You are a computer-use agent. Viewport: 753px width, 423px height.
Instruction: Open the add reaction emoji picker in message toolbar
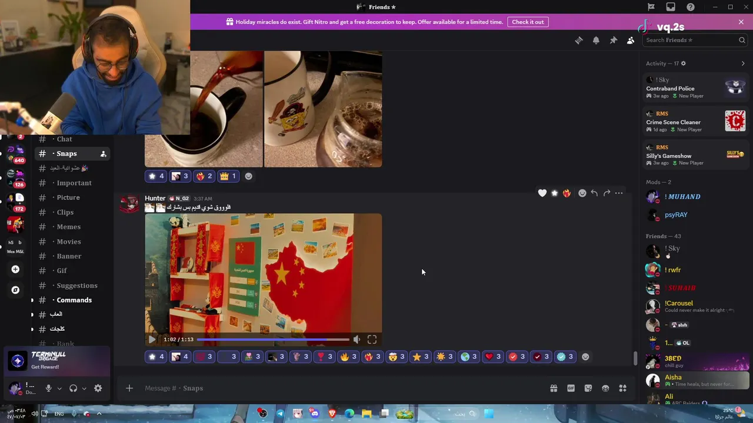582,193
